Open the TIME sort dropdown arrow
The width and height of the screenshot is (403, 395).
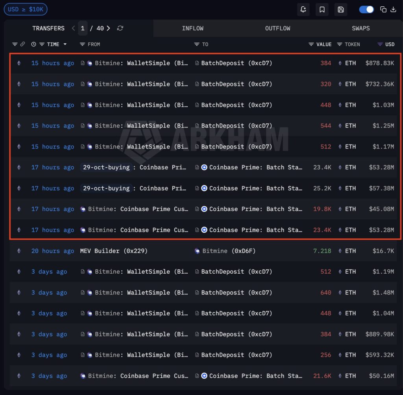click(x=65, y=44)
